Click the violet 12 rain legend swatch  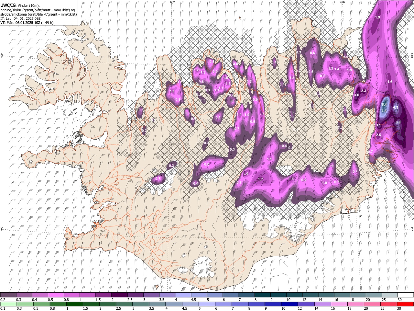pos(306,304)
